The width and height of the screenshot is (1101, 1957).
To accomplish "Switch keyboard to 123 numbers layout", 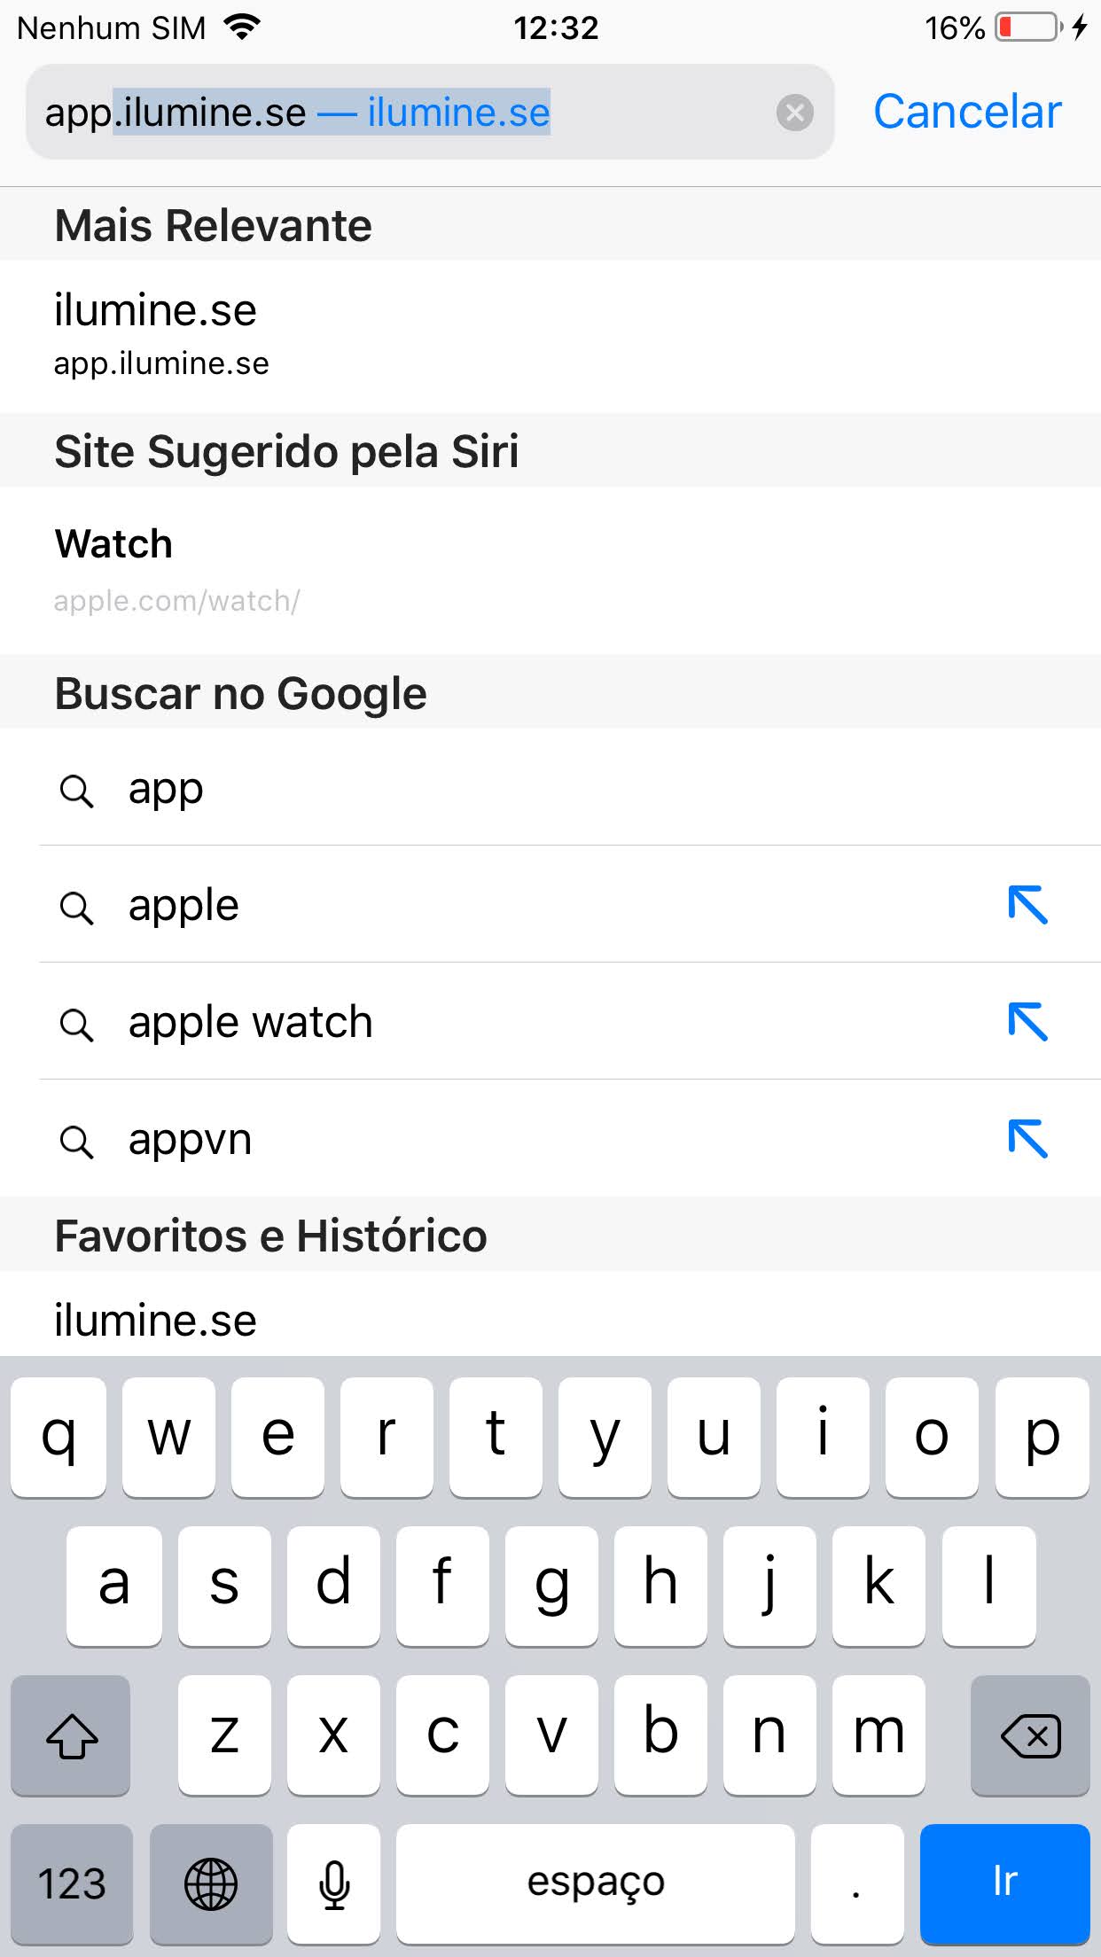I will [71, 1883].
